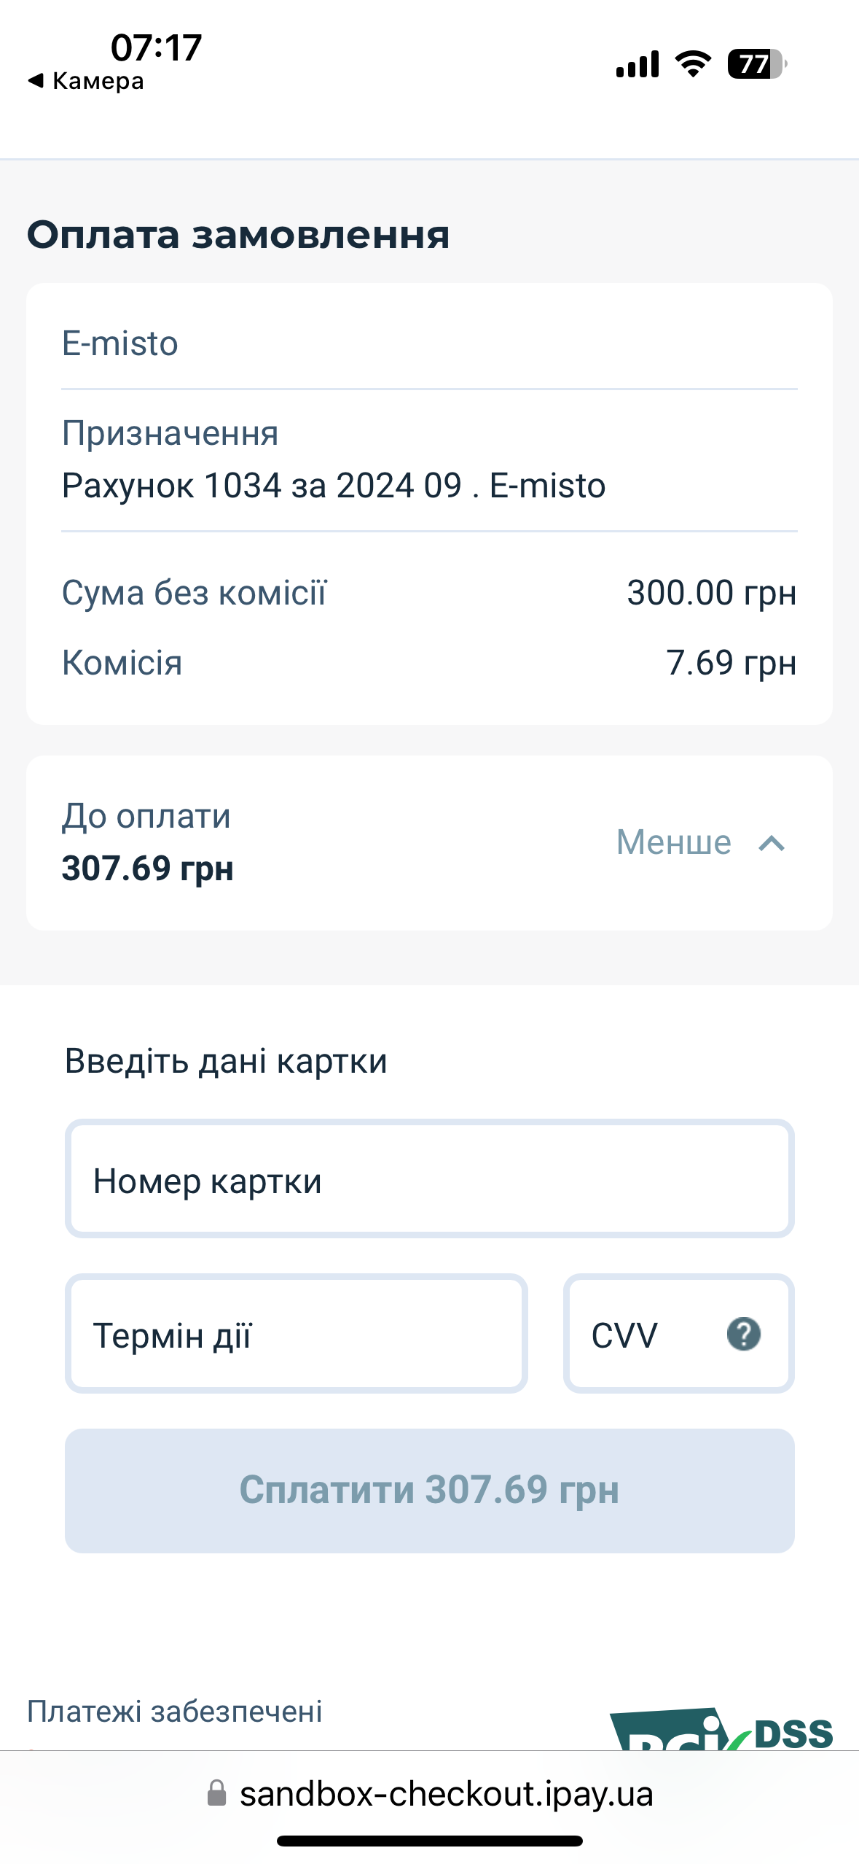Tap the Оплата замовлення heading

pyautogui.click(x=238, y=236)
